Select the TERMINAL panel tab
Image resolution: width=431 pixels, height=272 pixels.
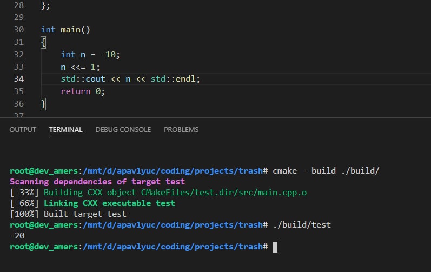[x=65, y=129]
